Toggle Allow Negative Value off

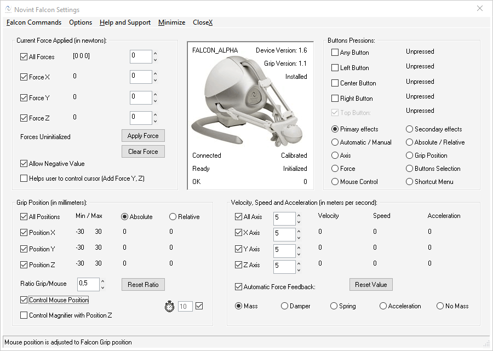[23, 163]
